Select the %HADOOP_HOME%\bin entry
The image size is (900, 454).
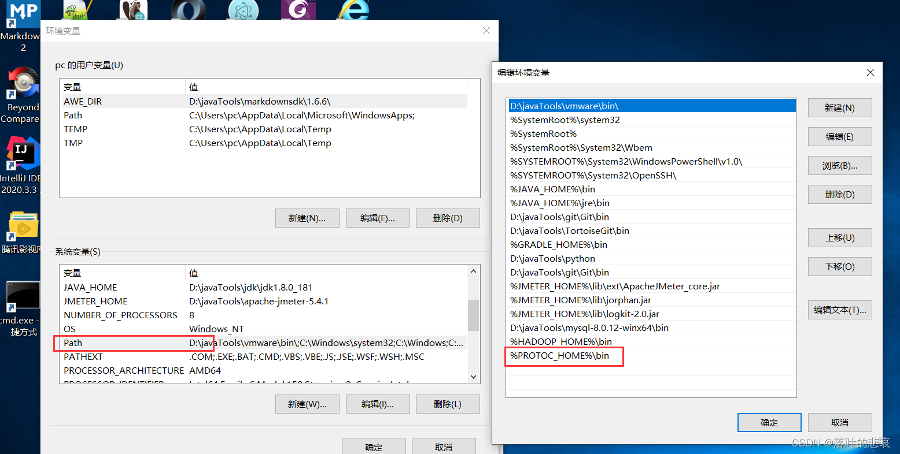[x=652, y=341]
